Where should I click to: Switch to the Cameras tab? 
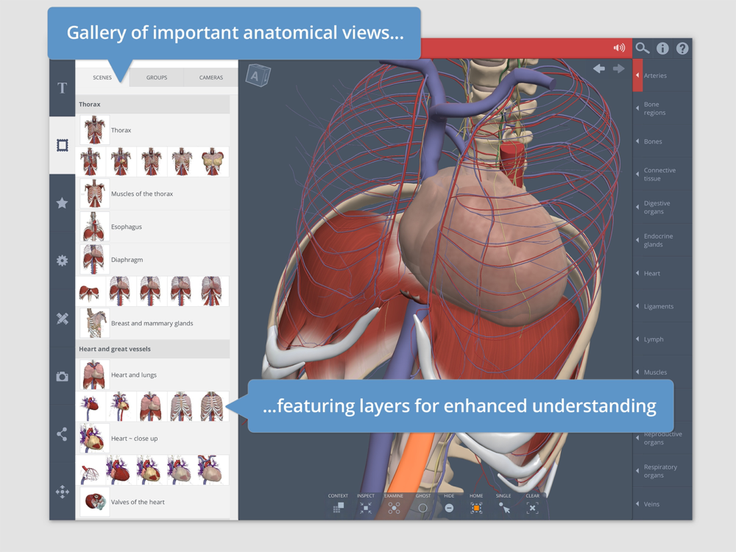pyautogui.click(x=210, y=77)
